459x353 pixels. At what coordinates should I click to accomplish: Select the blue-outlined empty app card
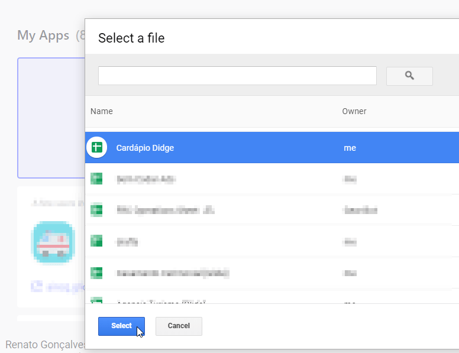click(x=51, y=118)
